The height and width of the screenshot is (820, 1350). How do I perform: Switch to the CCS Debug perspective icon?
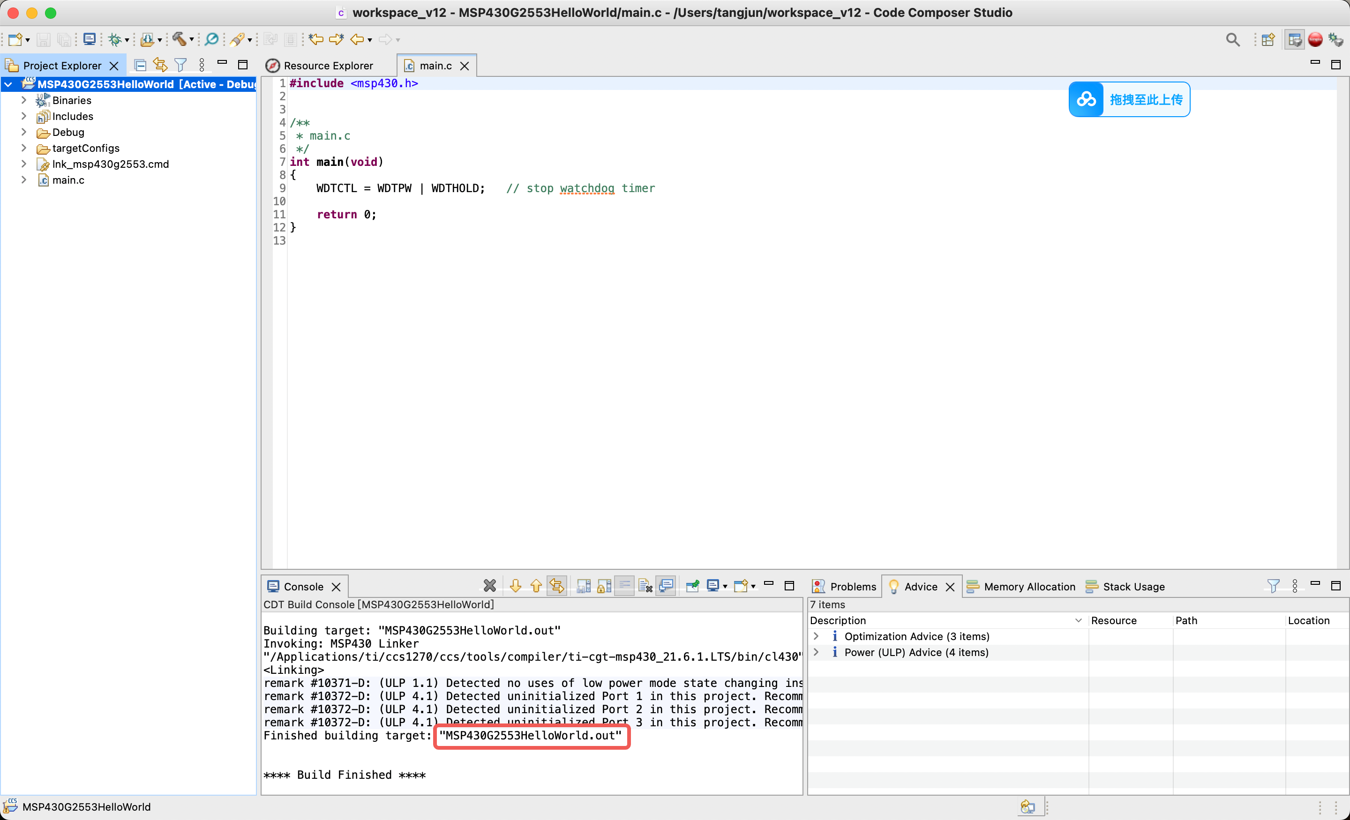pos(1335,39)
